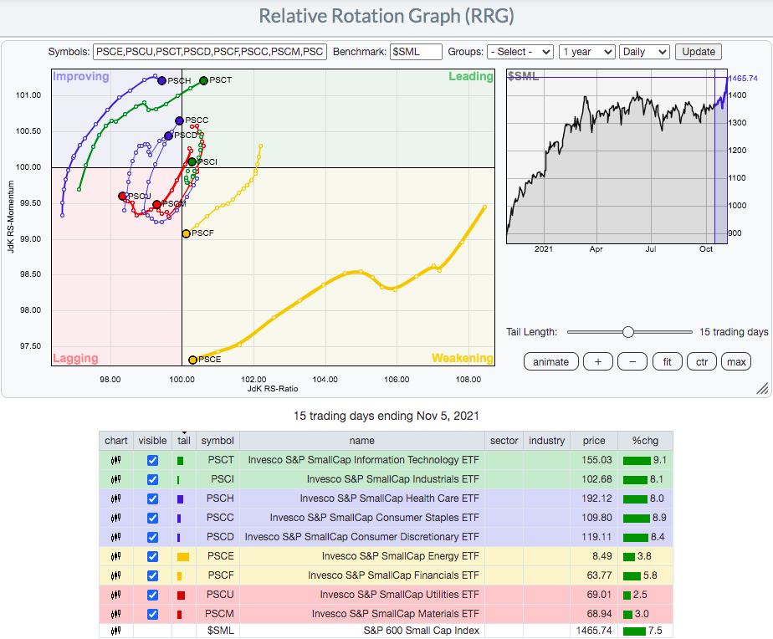Image resolution: width=773 pixels, height=639 pixels.
Task: Open the chart icon for PSCU row
Action: (116, 595)
